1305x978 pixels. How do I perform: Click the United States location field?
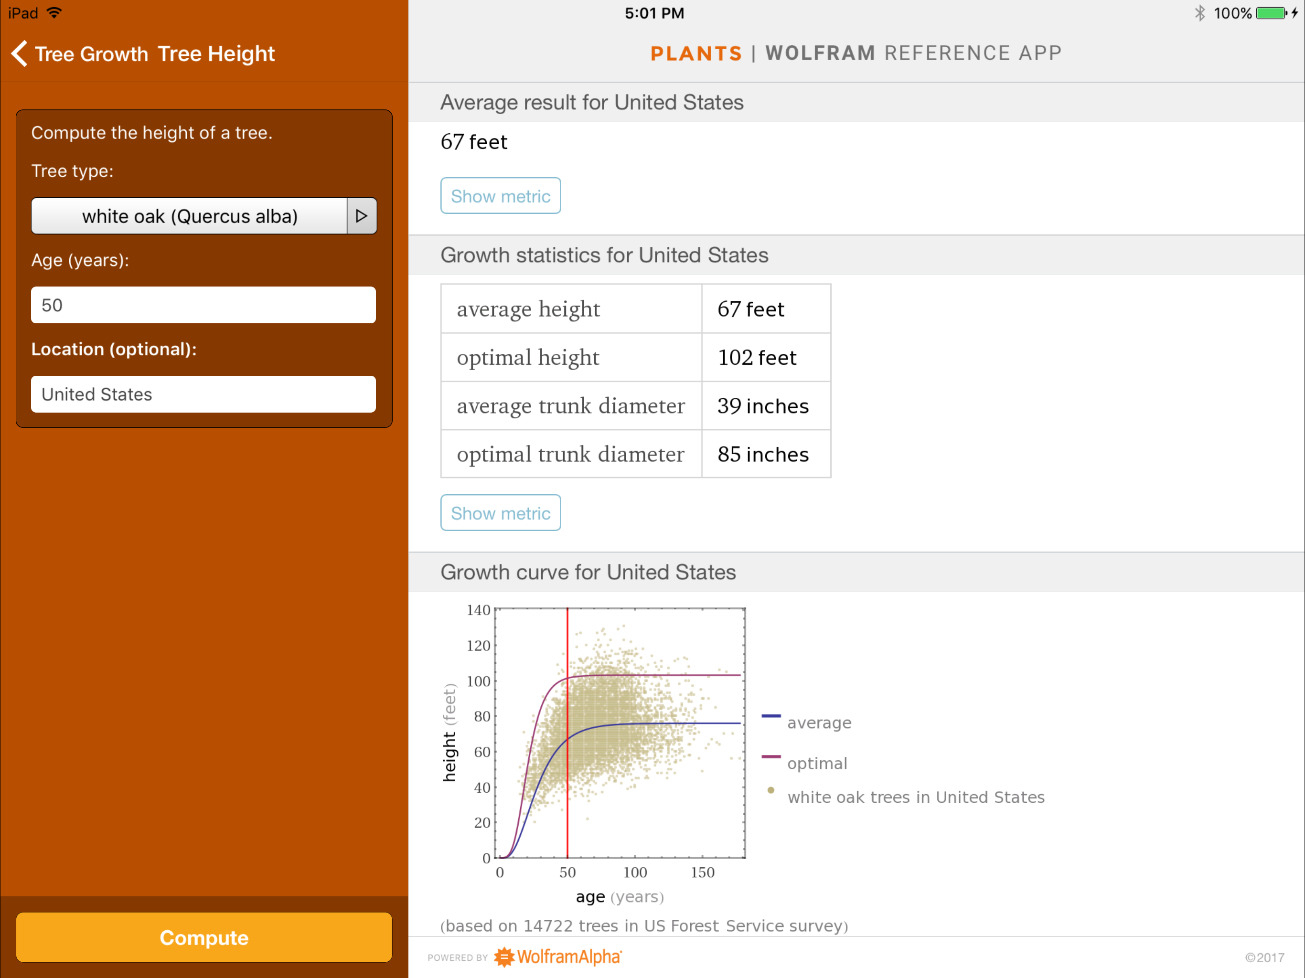click(203, 394)
